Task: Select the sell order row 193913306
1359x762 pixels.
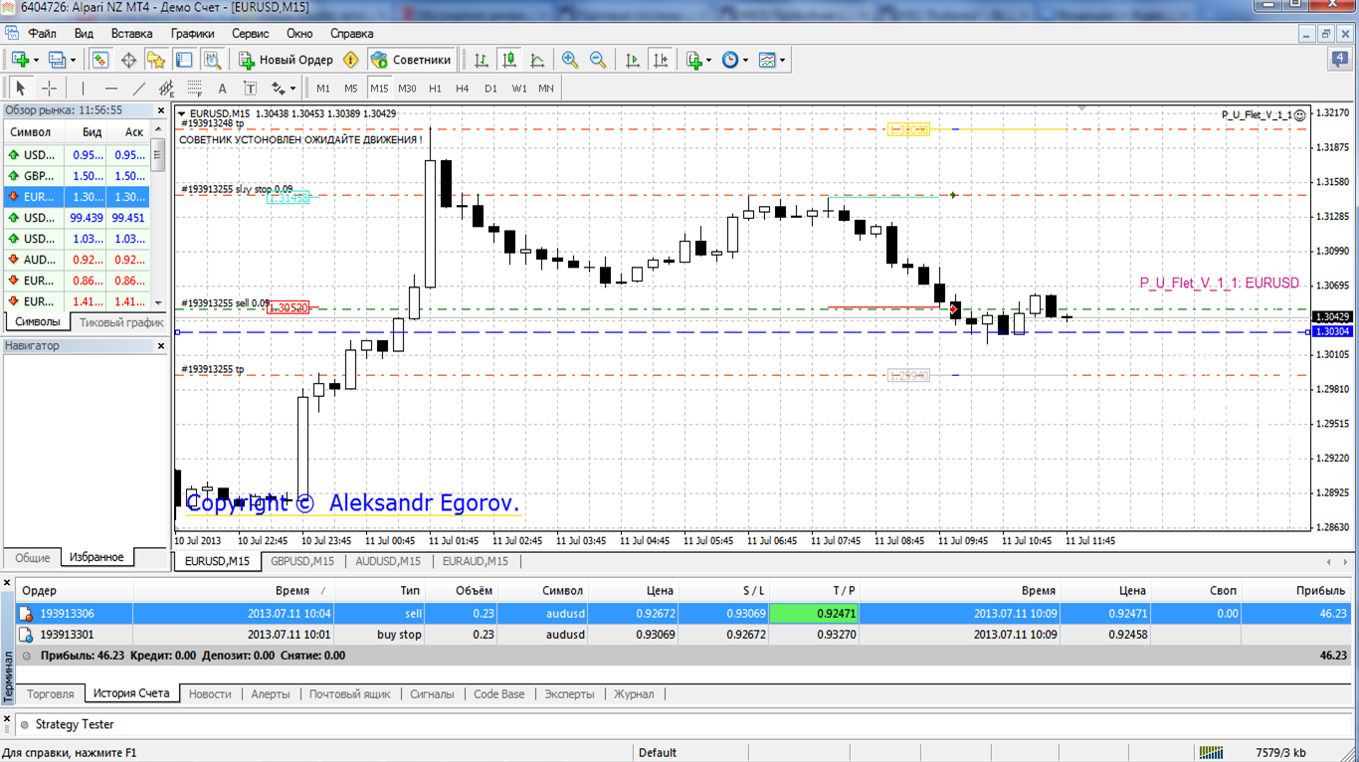Action: pos(684,614)
